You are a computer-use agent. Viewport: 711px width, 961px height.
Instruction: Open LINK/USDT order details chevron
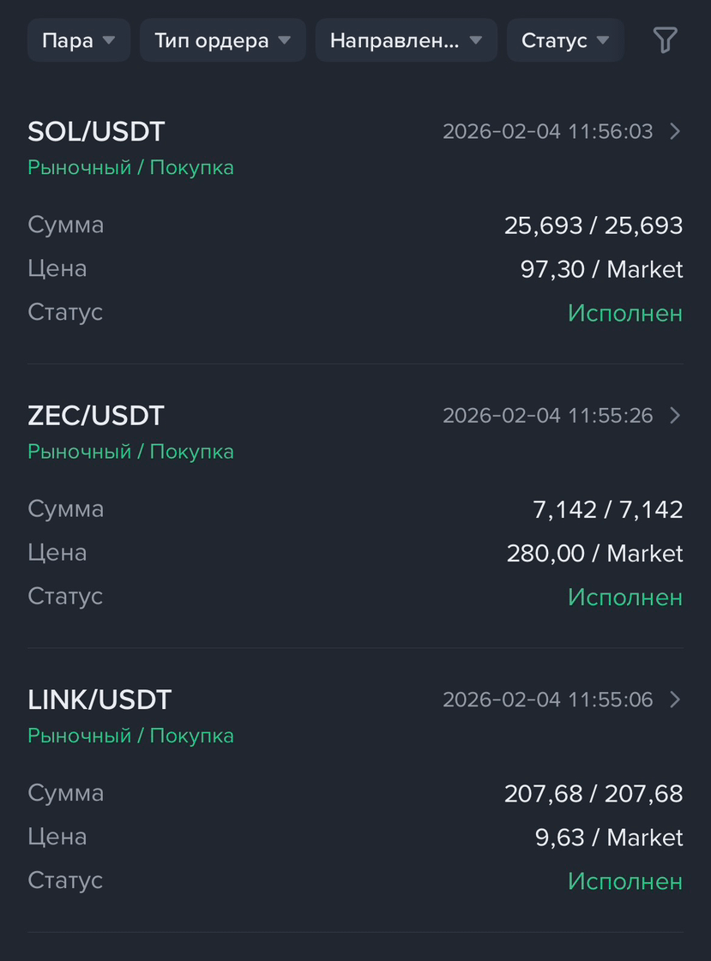[675, 700]
